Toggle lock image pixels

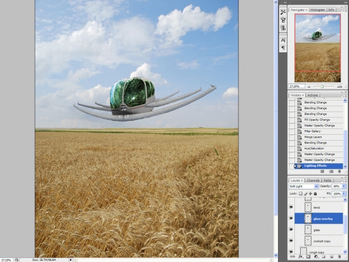(306, 193)
